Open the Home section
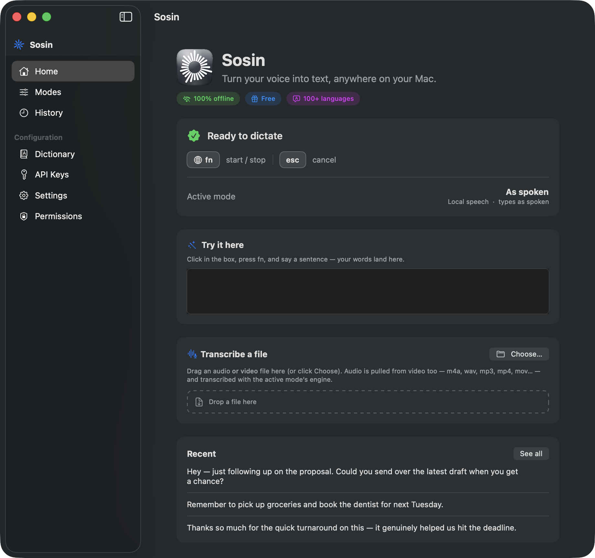The width and height of the screenshot is (595, 558). (73, 71)
